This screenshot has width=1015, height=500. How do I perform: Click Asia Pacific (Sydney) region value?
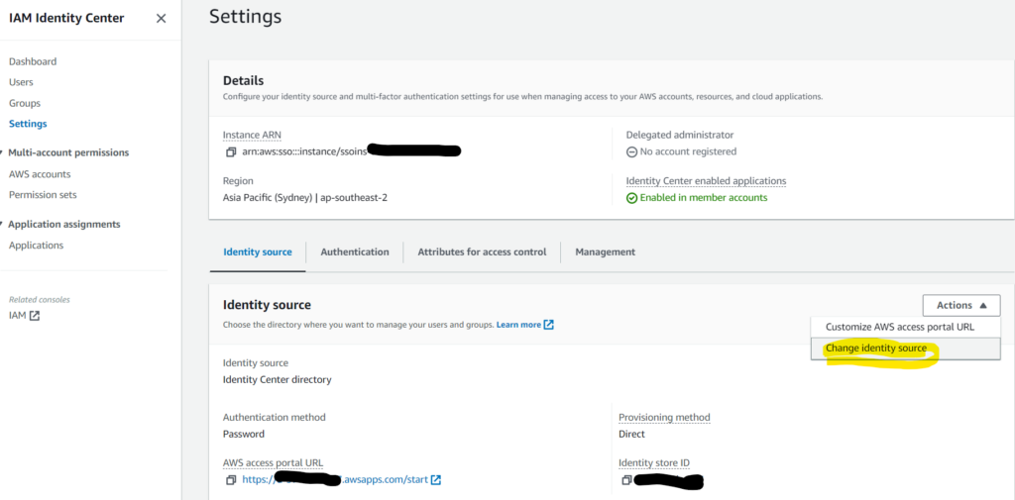305,198
